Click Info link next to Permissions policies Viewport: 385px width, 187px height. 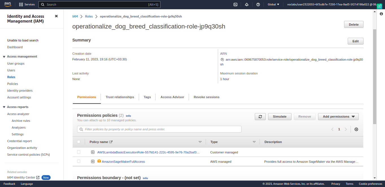(x=129, y=116)
